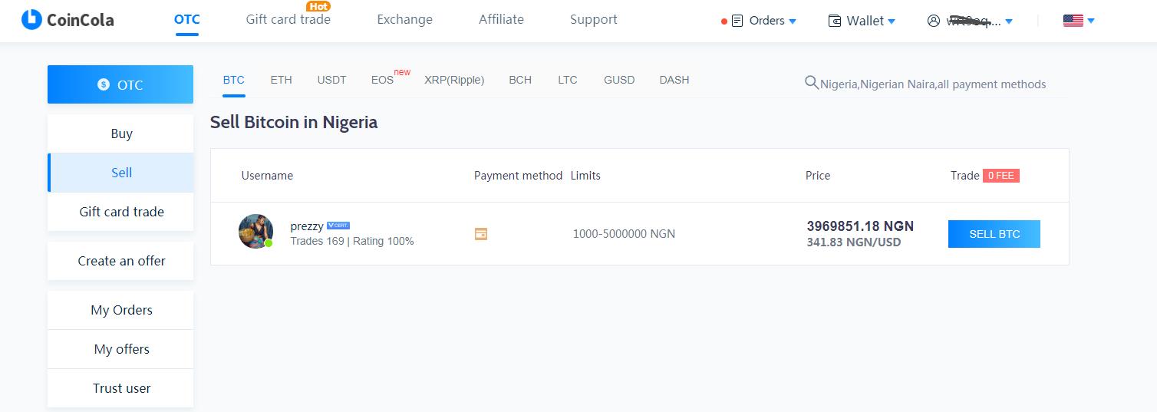The image size is (1157, 412).
Task: Open Gift card trade in top navigation
Action: point(288,19)
